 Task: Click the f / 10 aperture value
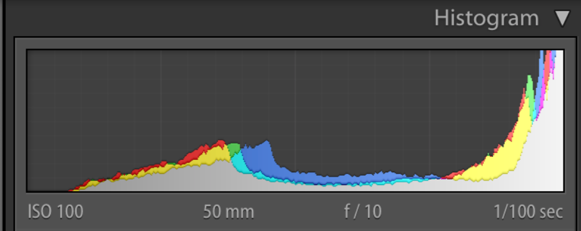point(363,212)
